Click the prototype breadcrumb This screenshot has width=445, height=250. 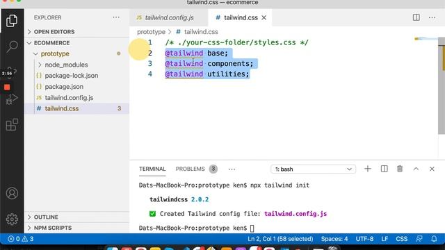click(151, 32)
